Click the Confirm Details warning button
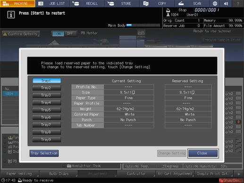244x183 pixels. (21, 34)
